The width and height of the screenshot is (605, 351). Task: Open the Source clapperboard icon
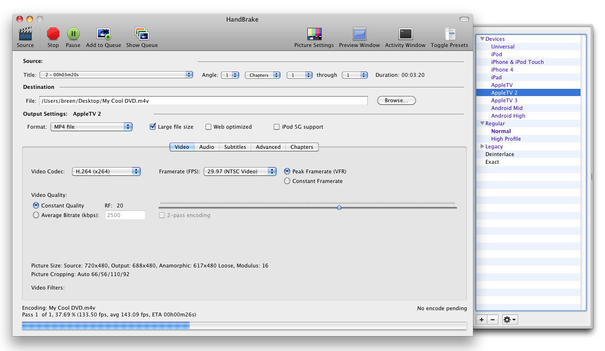(x=25, y=34)
